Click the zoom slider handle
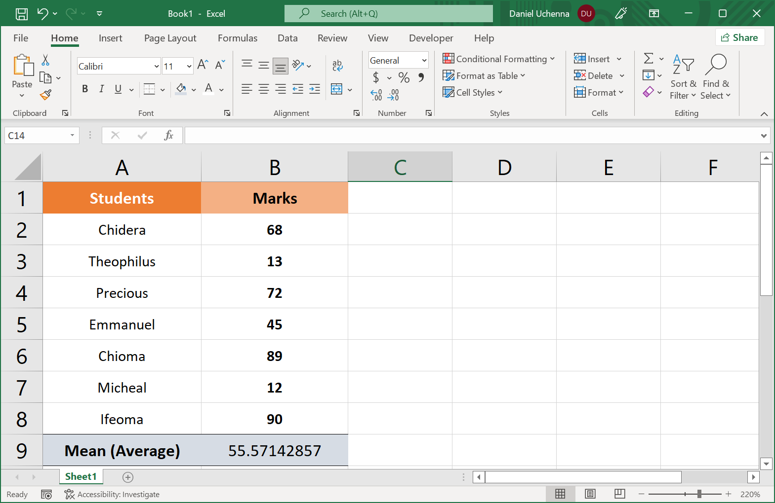 tap(699, 494)
